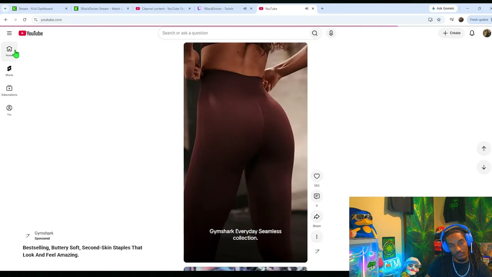Click the search magnifier icon
The width and height of the screenshot is (492, 277).
coord(315,33)
